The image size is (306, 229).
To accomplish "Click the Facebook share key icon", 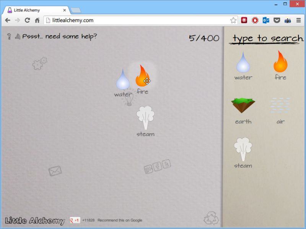I will [157, 167].
